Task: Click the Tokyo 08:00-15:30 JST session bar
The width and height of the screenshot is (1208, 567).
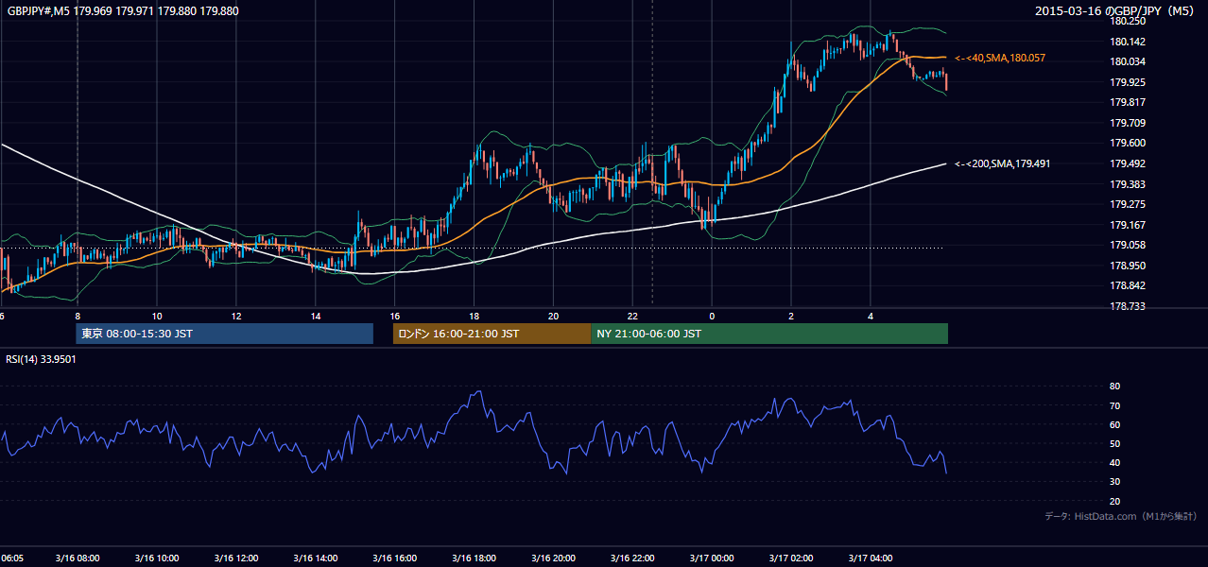Action: tap(225, 334)
